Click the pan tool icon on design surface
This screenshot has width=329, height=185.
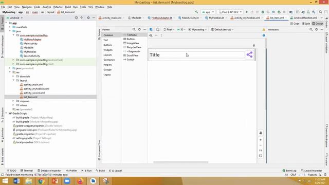[261, 133]
